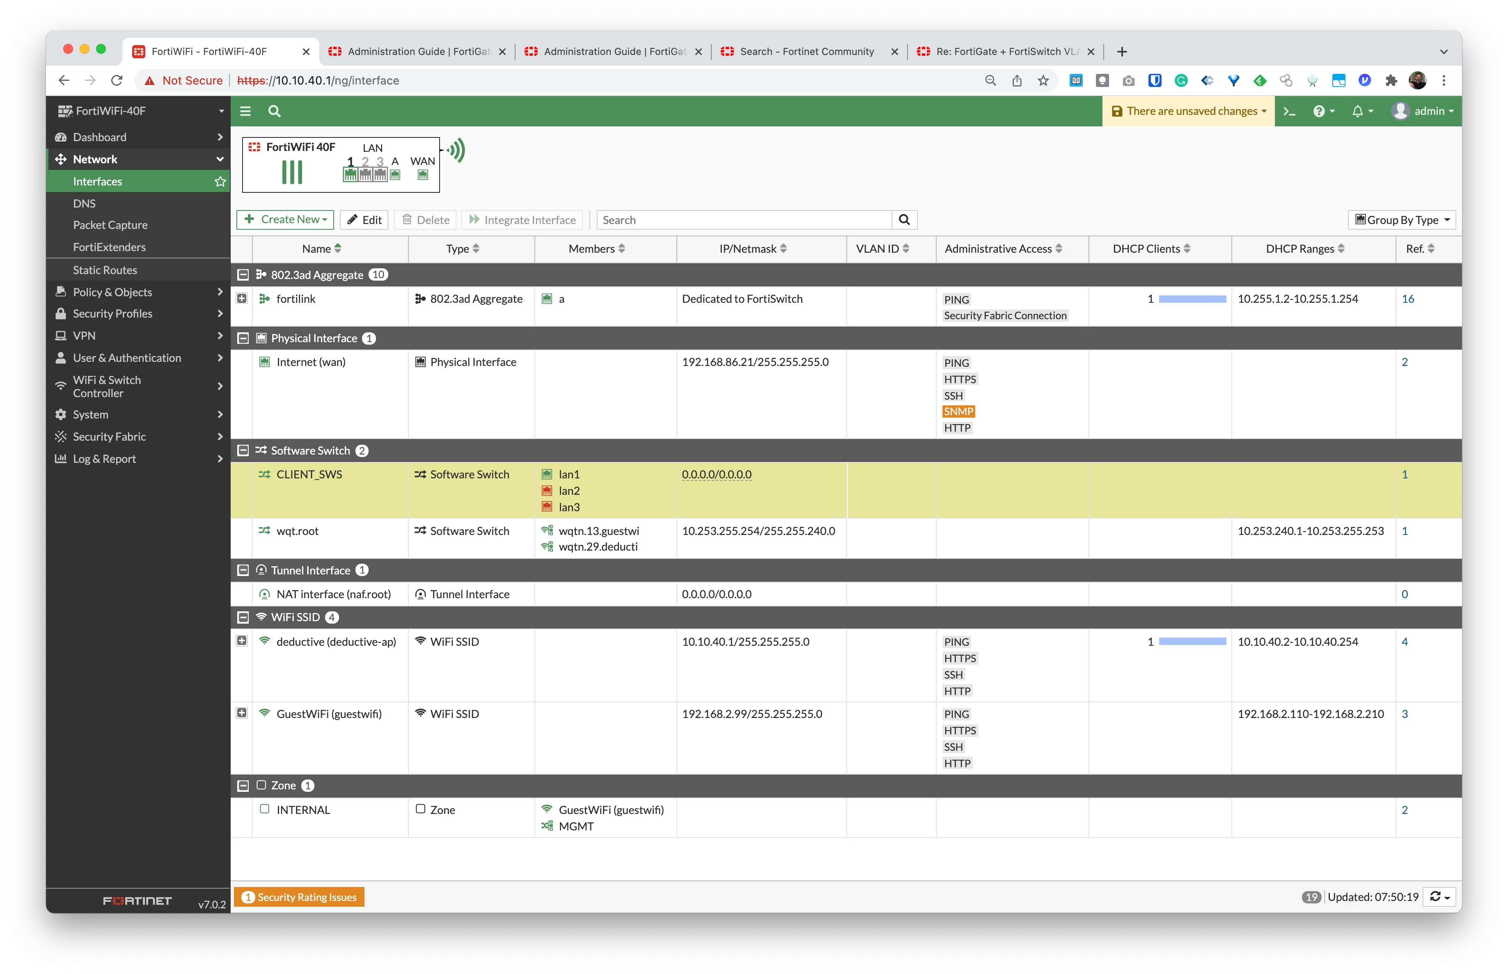This screenshot has width=1508, height=974.
Task: Collapse the Physical Interface group
Action: click(242, 338)
